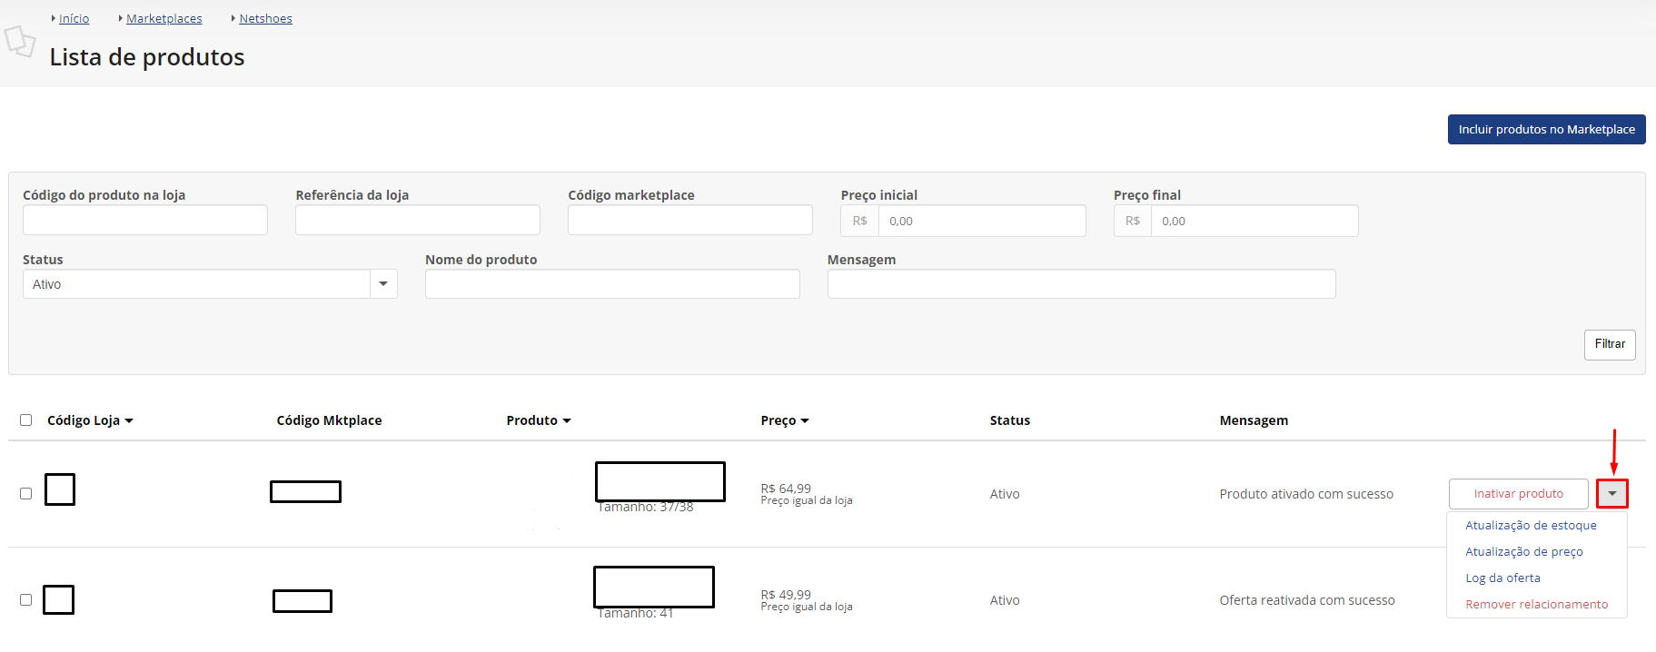Click into the Preço inicial field
Image resolution: width=1656 pixels, height=652 pixels.
[981, 221]
